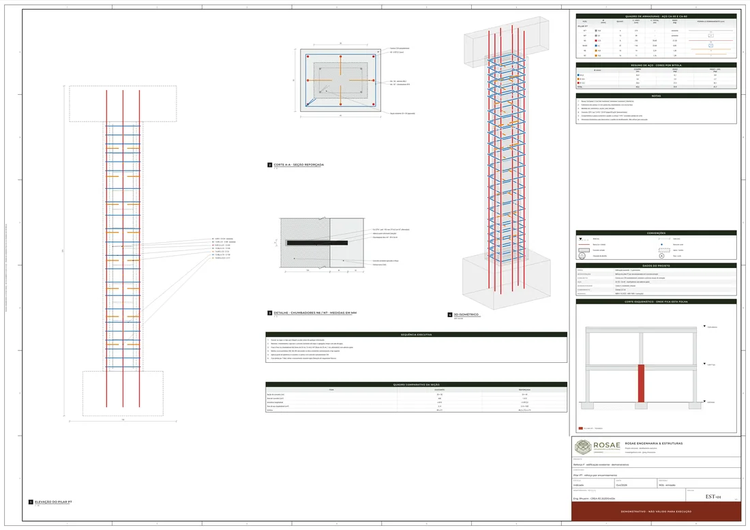
Task: Click the "ROSAE ENGENHARIA & ESTRUTURAS" company name
Action: (653, 443)
